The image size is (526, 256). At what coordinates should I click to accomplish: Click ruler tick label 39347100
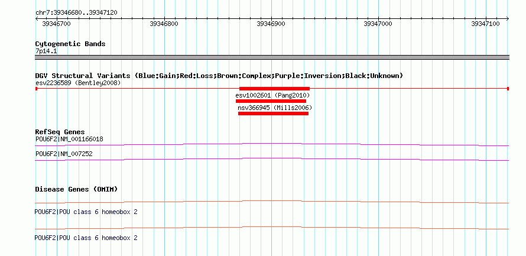(x=485, y=24)
